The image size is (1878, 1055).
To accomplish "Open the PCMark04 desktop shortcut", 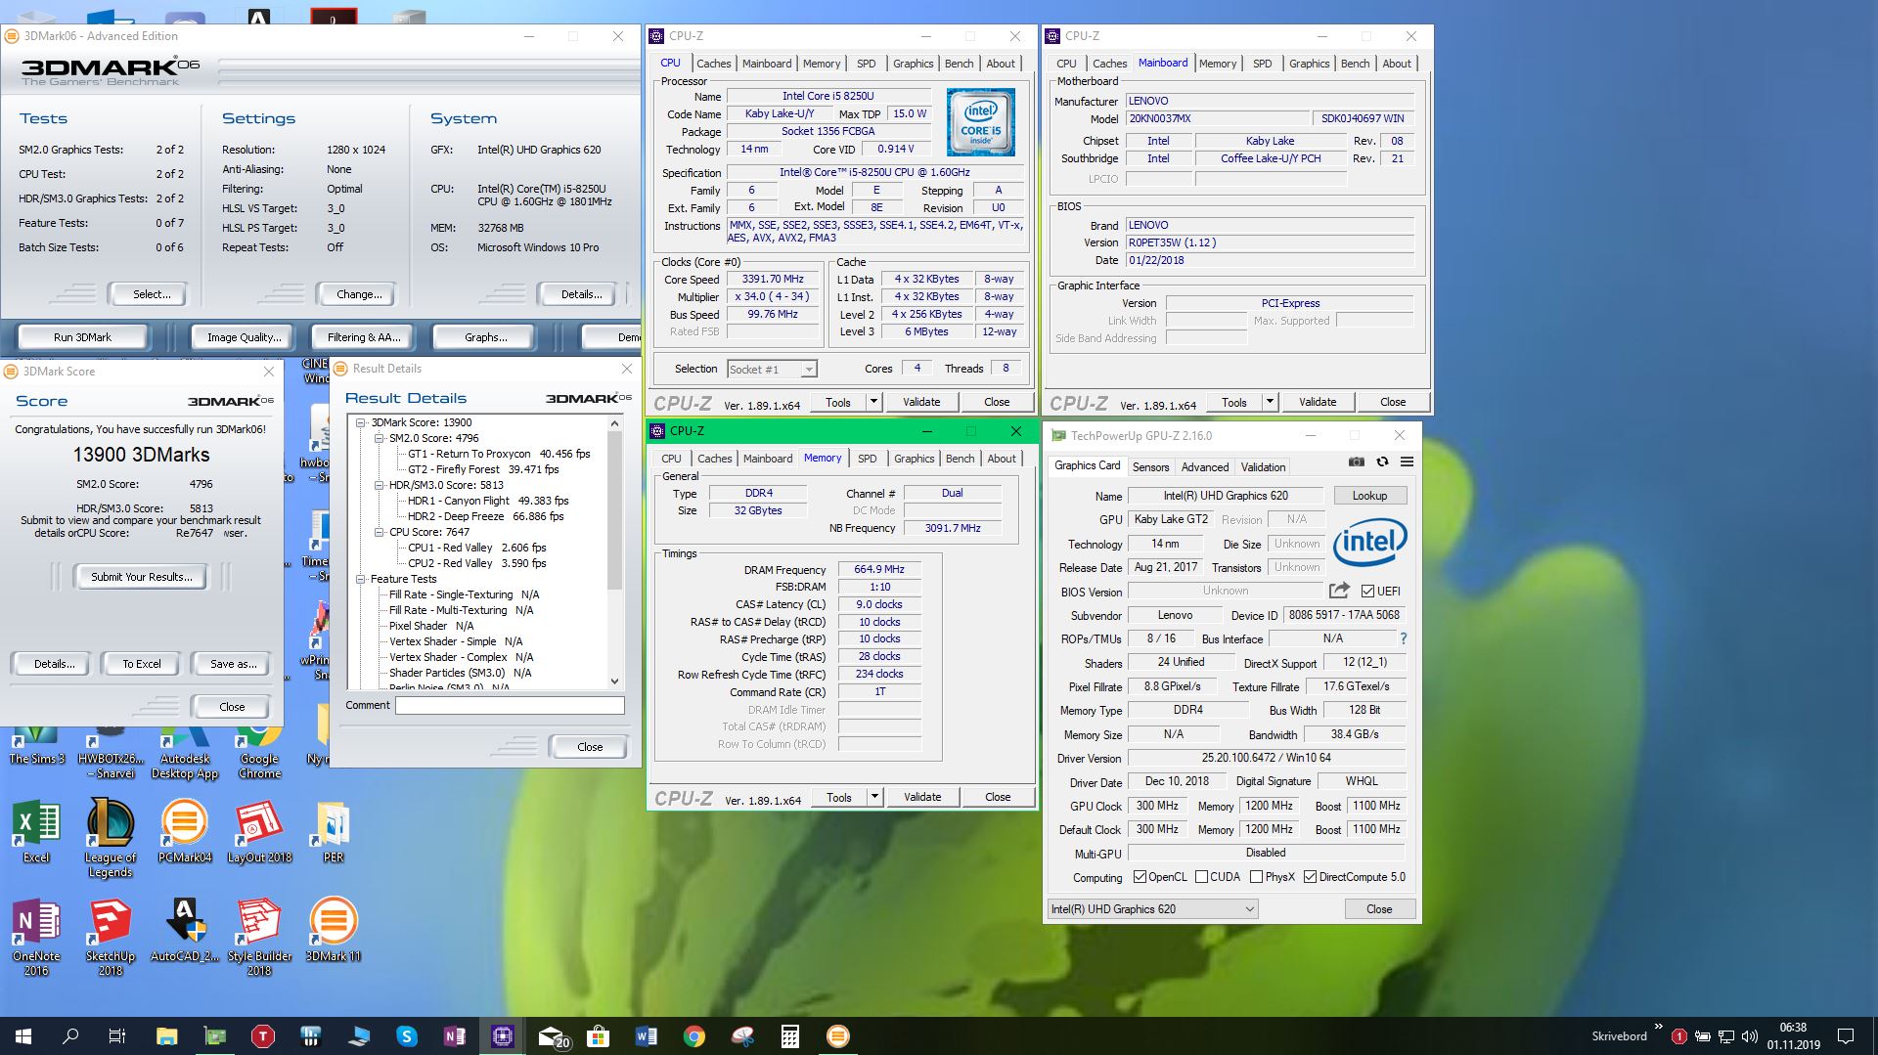I will pos(185,831).
